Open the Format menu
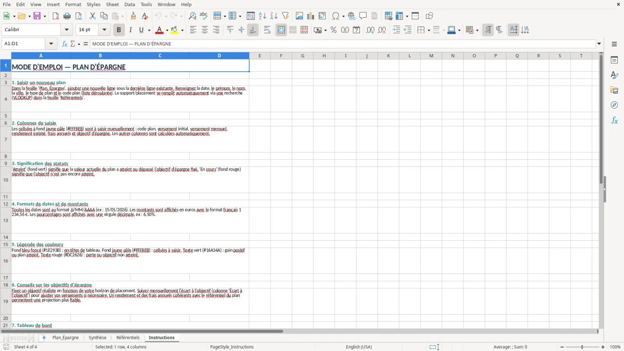 pyautogui.click(x=73, y=4)
